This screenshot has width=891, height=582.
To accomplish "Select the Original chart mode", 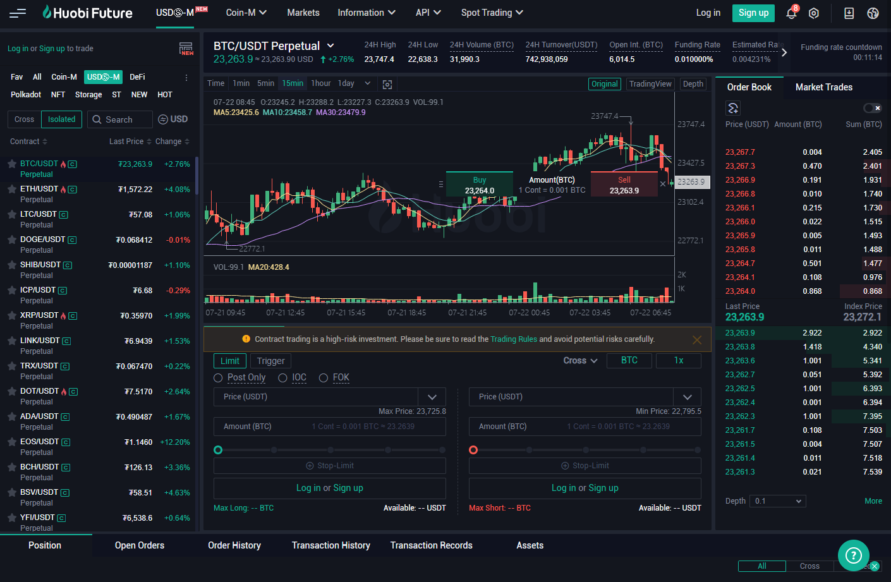I will [605, 84].
